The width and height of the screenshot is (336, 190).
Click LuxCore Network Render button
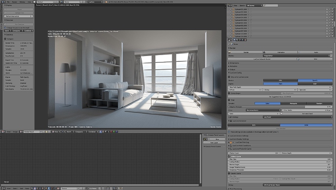point(262,59)
